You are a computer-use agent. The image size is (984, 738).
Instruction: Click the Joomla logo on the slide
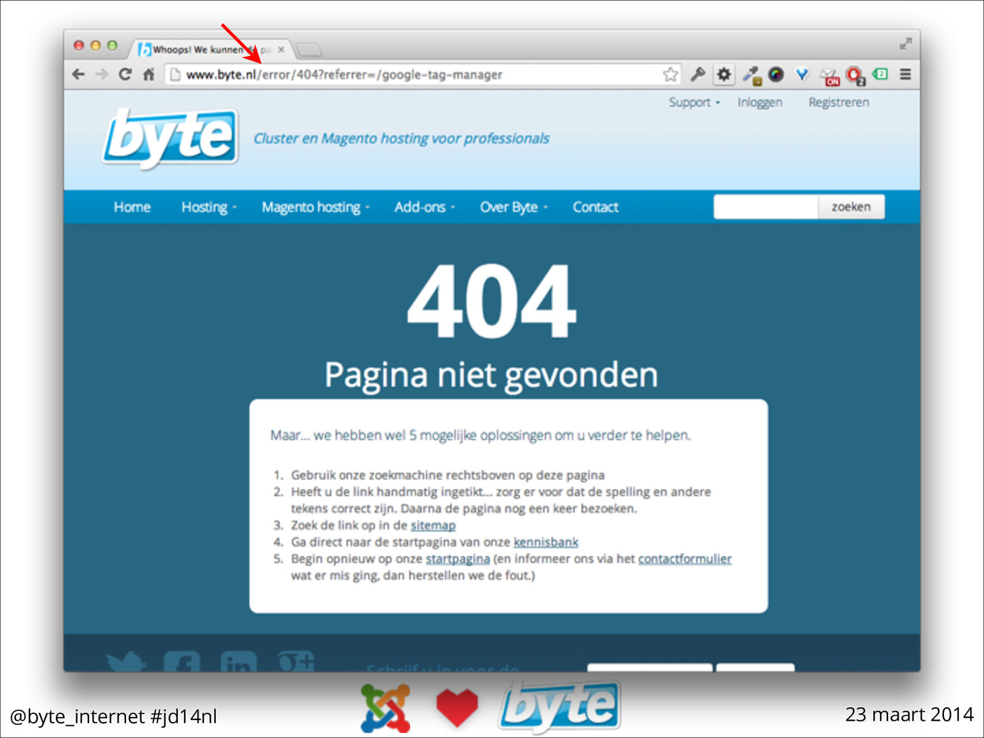(x=386, y=707)
